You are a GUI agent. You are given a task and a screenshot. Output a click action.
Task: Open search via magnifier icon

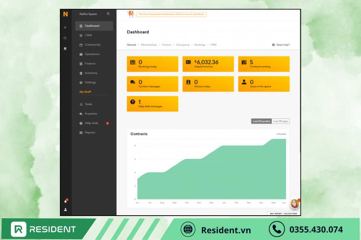click(x=65, y=38)
